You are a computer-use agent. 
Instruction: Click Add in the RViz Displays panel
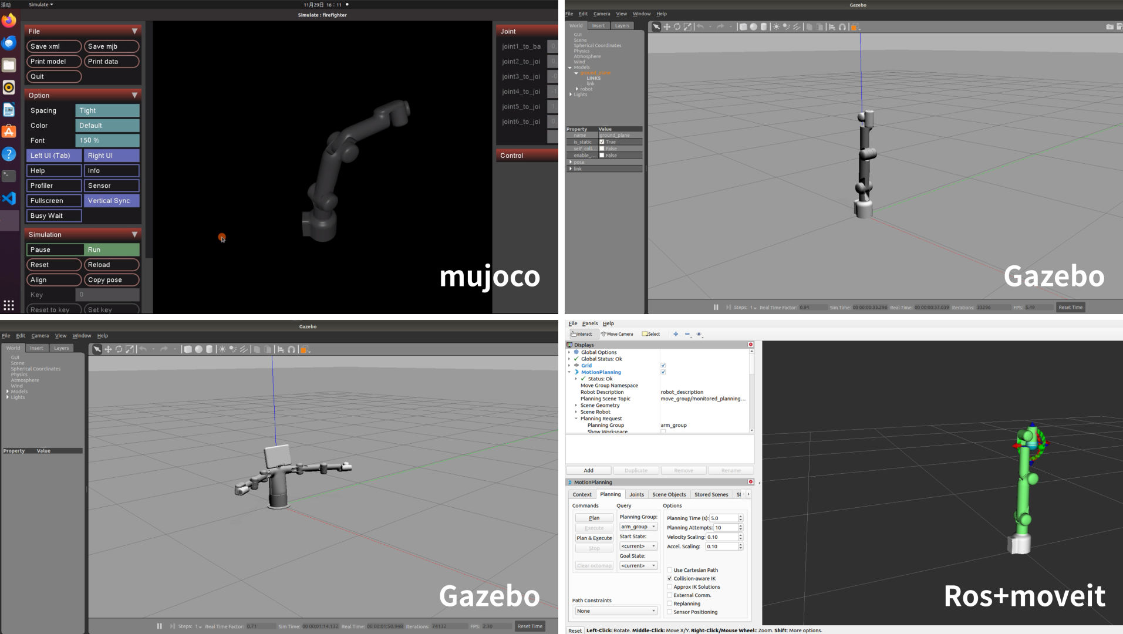[x=588, y=470]
